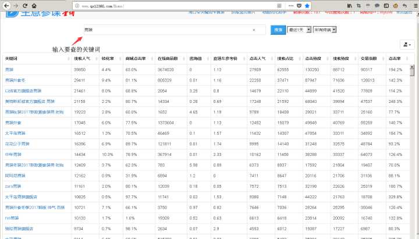
Task: Expand the 所有终端 device dropdown
Action: click(324, 30)
